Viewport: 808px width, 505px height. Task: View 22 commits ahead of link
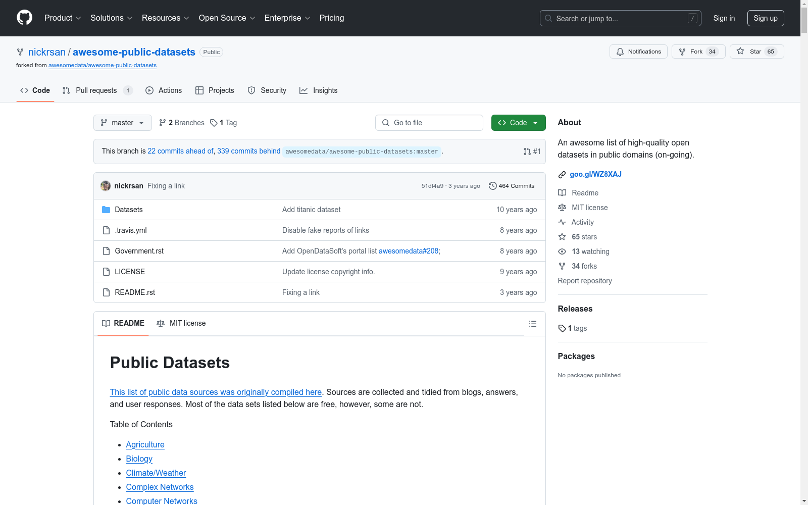pos(180,151)
